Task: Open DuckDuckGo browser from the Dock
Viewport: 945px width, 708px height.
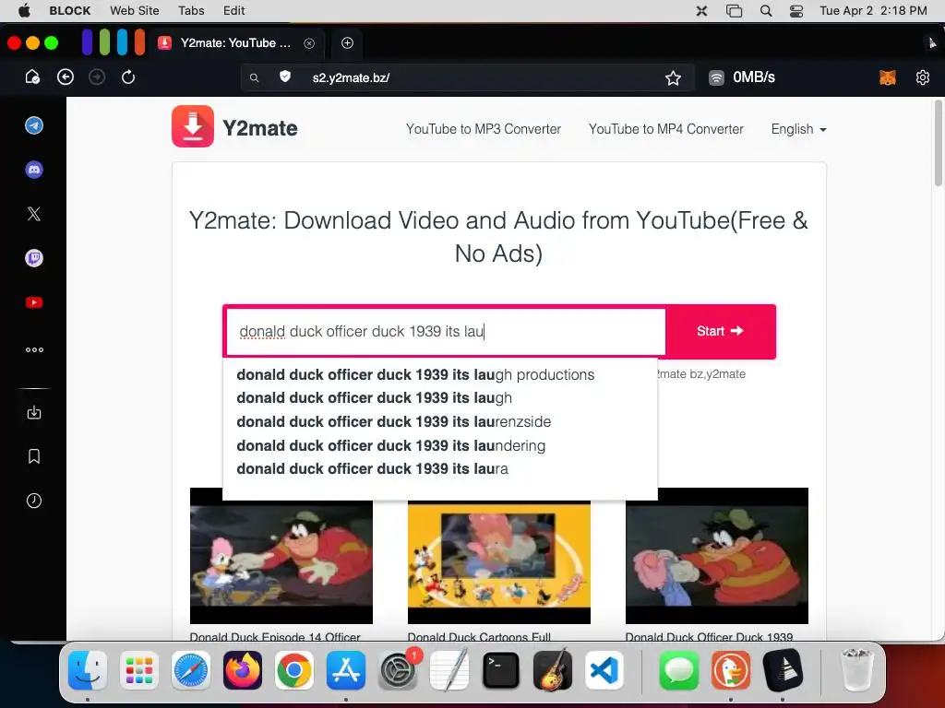Action: point(731,670)
